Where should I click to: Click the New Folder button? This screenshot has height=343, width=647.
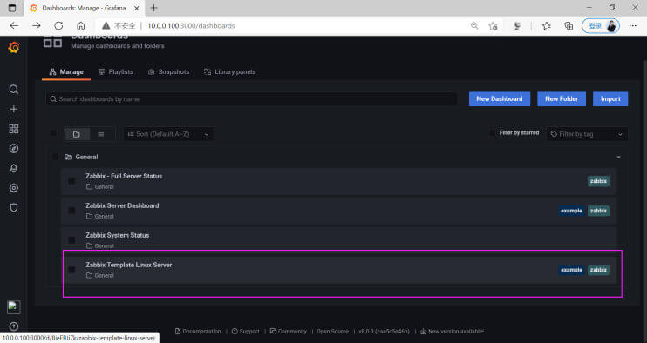click(562, 99)
